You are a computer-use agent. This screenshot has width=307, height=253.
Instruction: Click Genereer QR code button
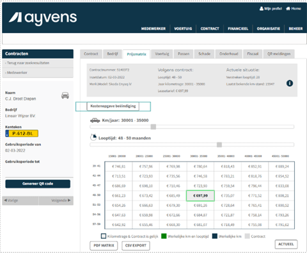(38, 184)
